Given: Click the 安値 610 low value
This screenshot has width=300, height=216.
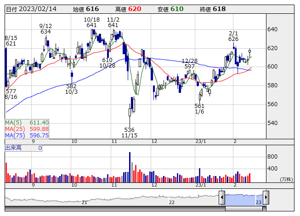Looking at the screenshot, I should click(170, 9).
